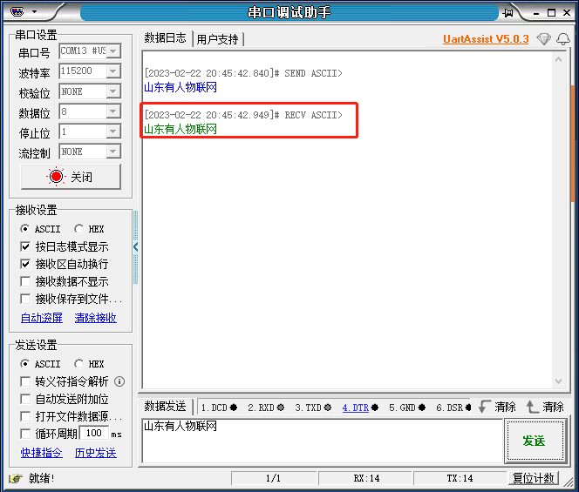This screenshot has height=492, width=579.
Task: Switch to the 数据日志 tab
Action: 165,37
